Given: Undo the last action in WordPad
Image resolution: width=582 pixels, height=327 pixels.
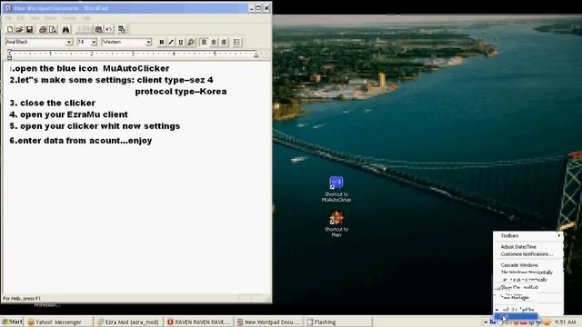Looking at the screenshot, I should tap(108, 29).
